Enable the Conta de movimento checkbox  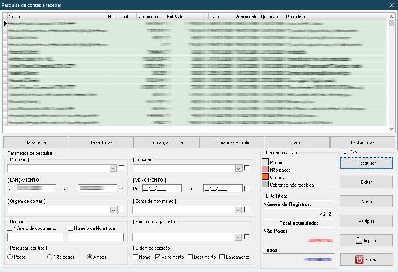(x=247, y=210)
